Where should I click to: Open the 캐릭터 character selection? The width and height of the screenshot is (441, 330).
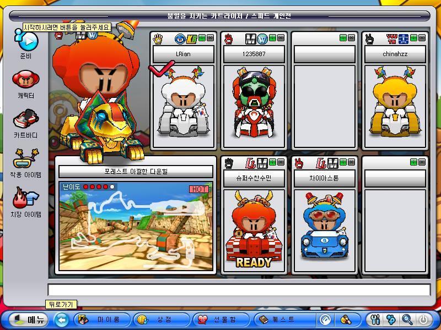(x=26, y=80)
